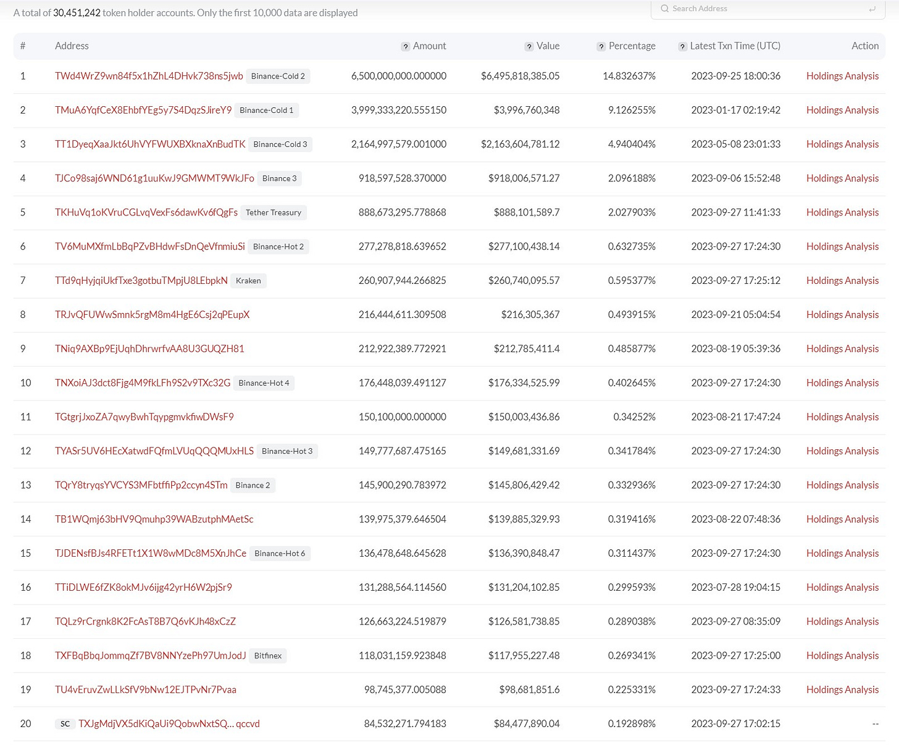Image resolution: width=899 pixels, height=745 pixels.
Task: Click Holdings Analysis for Kraken row
Action: [842, 280]
